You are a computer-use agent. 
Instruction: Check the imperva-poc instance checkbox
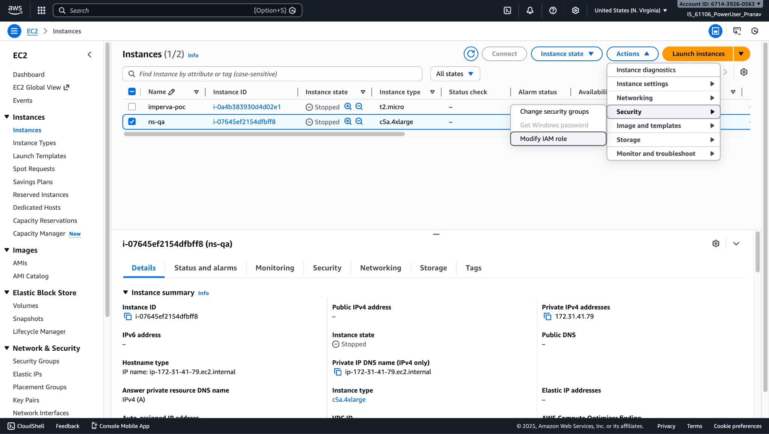[132, 107]
